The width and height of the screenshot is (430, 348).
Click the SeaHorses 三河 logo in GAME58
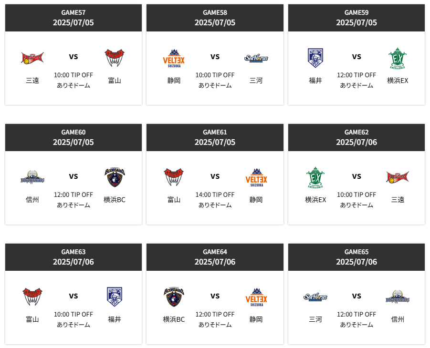(256, 58)
